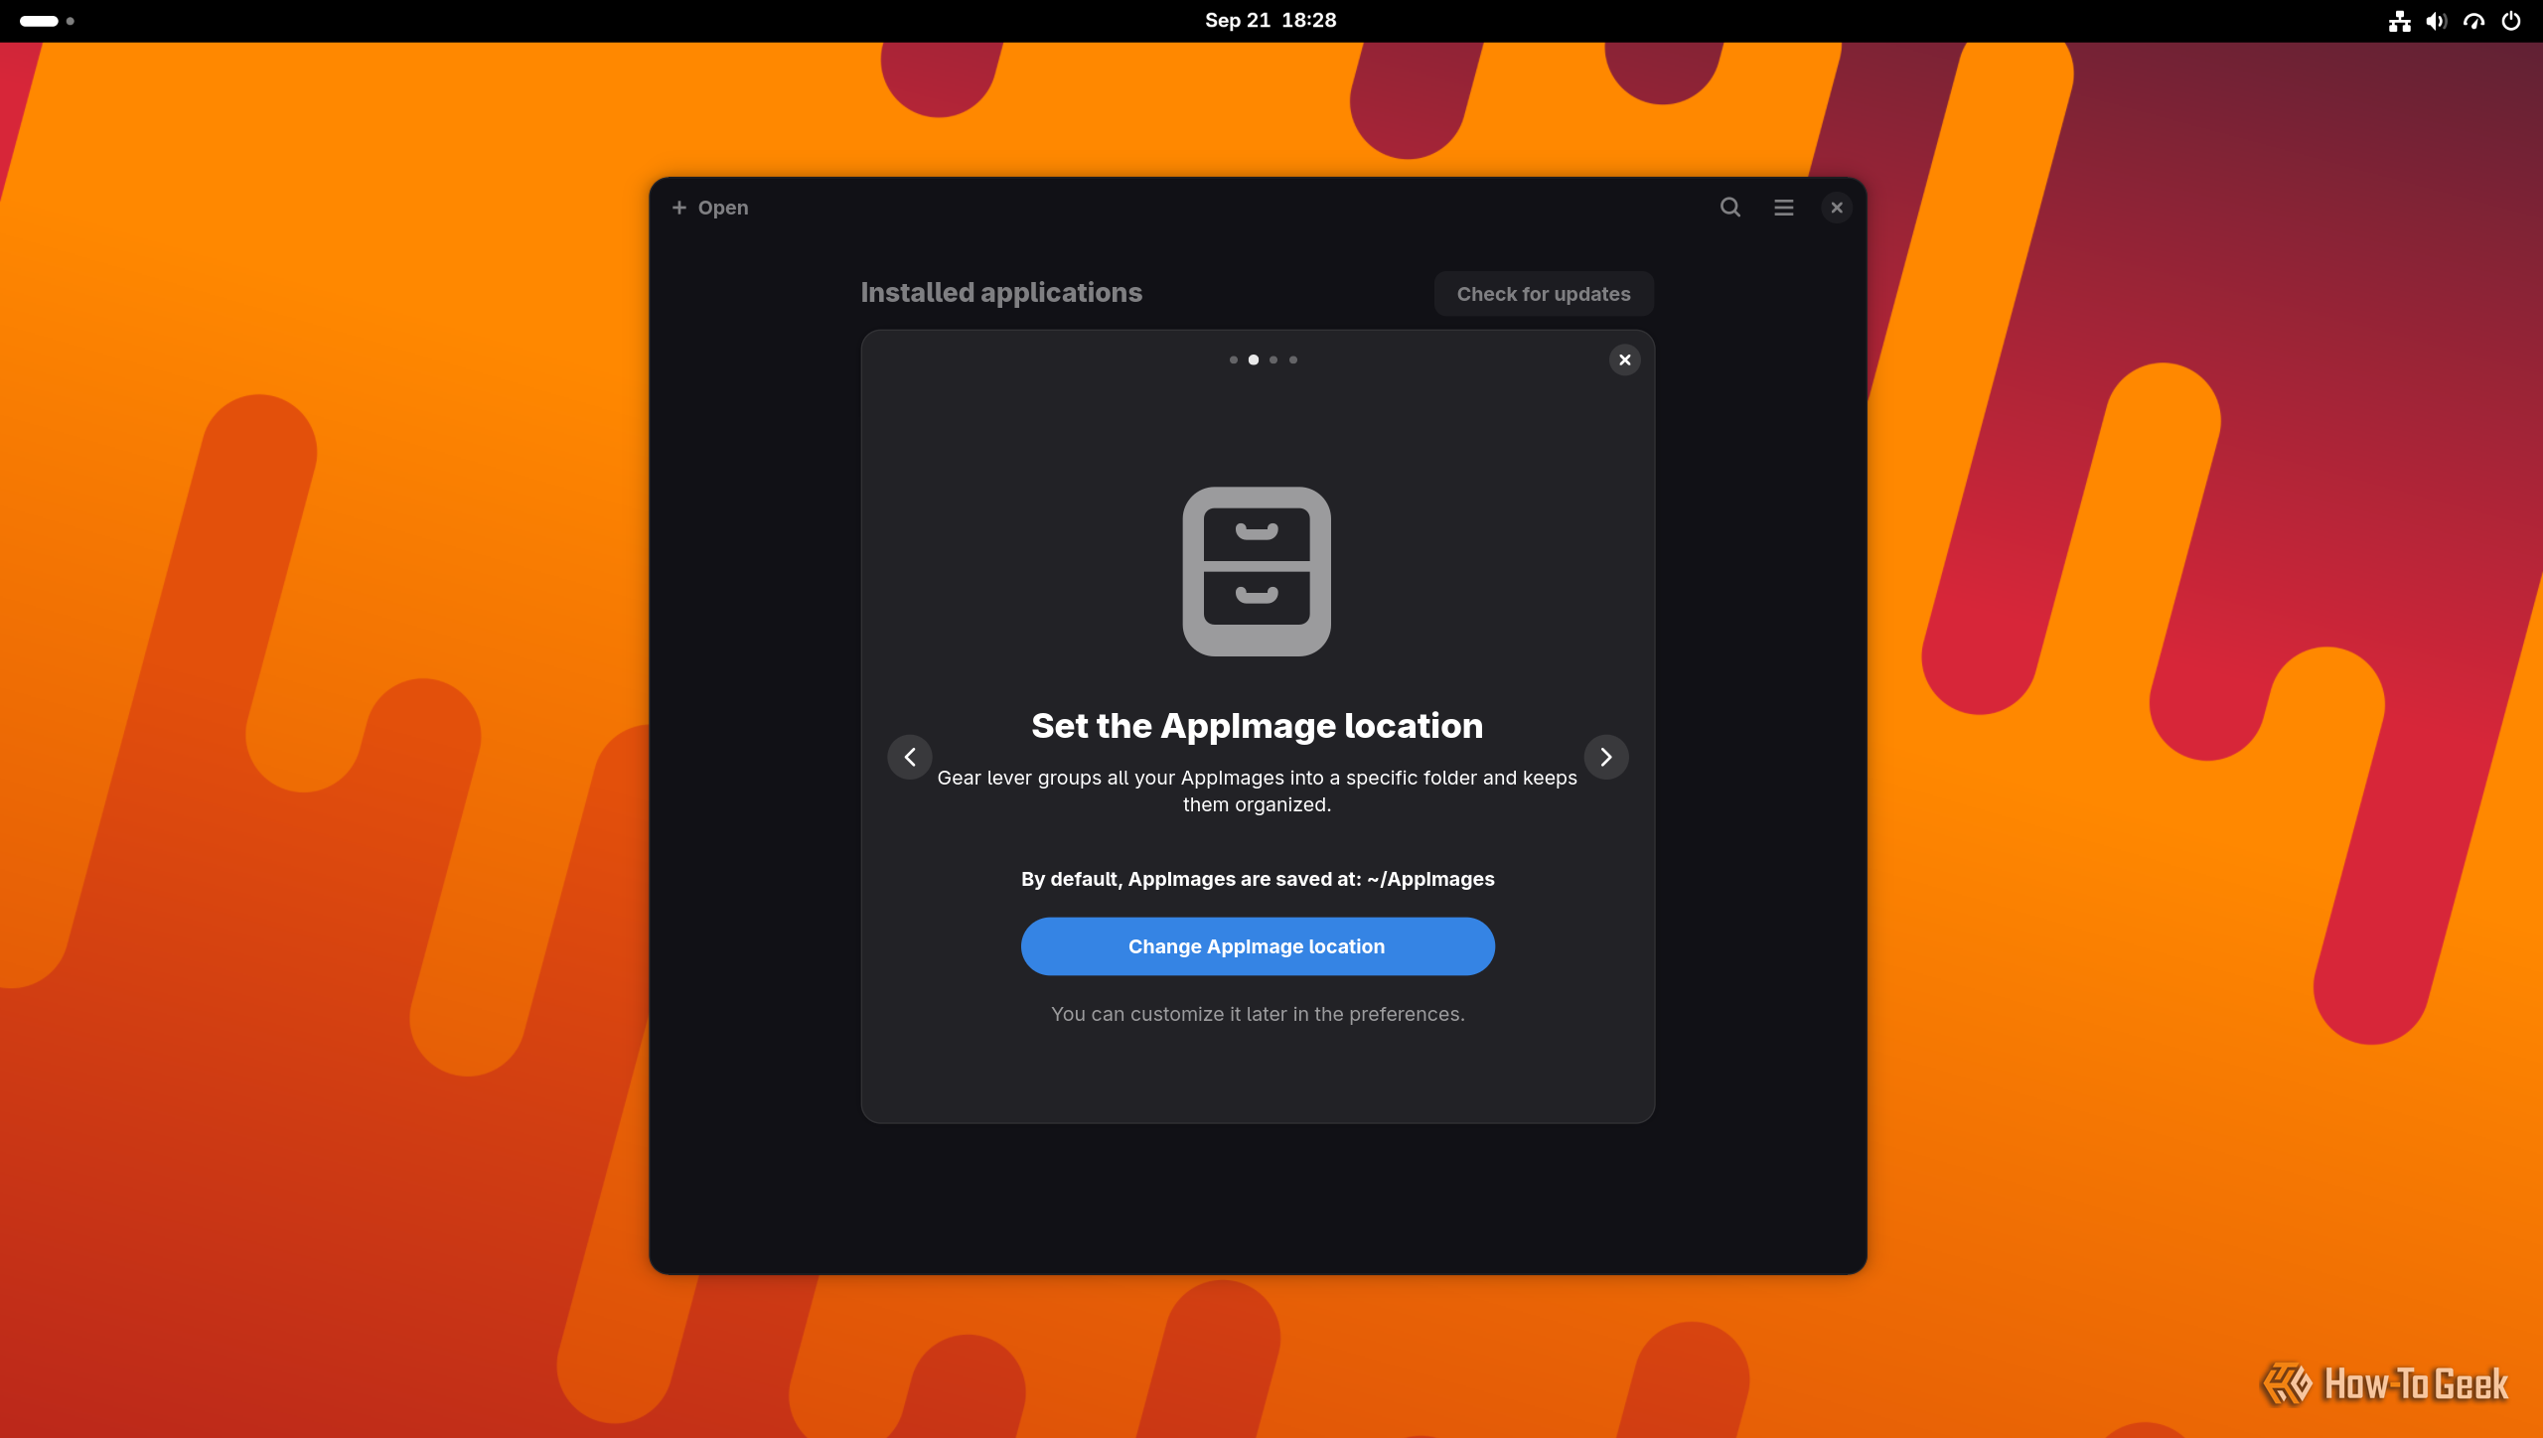The width and height of the screenshot is (2543, 1438).
Task: Click 'You can customize it later' note
Action: pos(1258,1014)
